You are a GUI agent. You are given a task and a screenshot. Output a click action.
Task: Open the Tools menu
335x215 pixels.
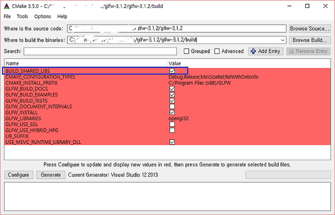coord(22,16)
